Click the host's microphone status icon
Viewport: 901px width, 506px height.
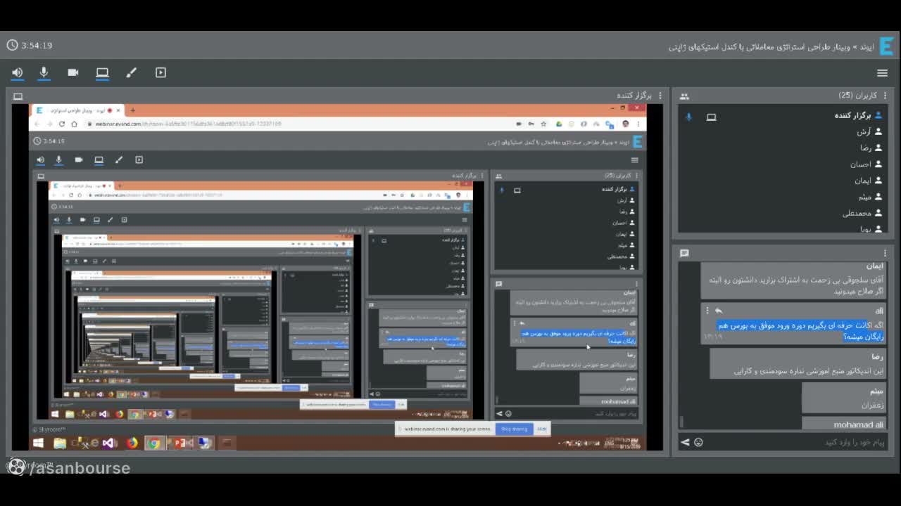tap(689, 117)
